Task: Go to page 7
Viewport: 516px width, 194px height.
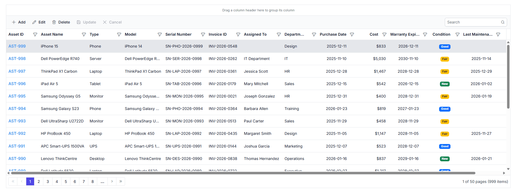Action: [84, 182]
